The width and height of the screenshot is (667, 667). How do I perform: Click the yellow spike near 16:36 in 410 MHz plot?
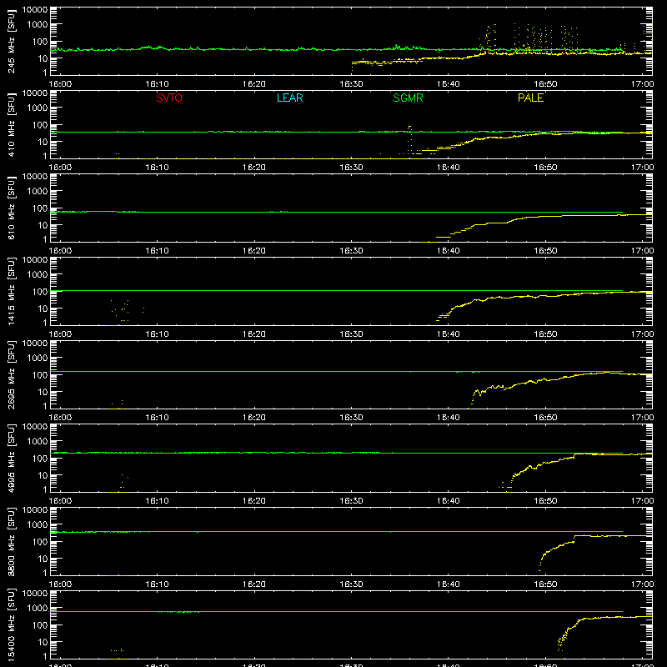click(409, 139)
